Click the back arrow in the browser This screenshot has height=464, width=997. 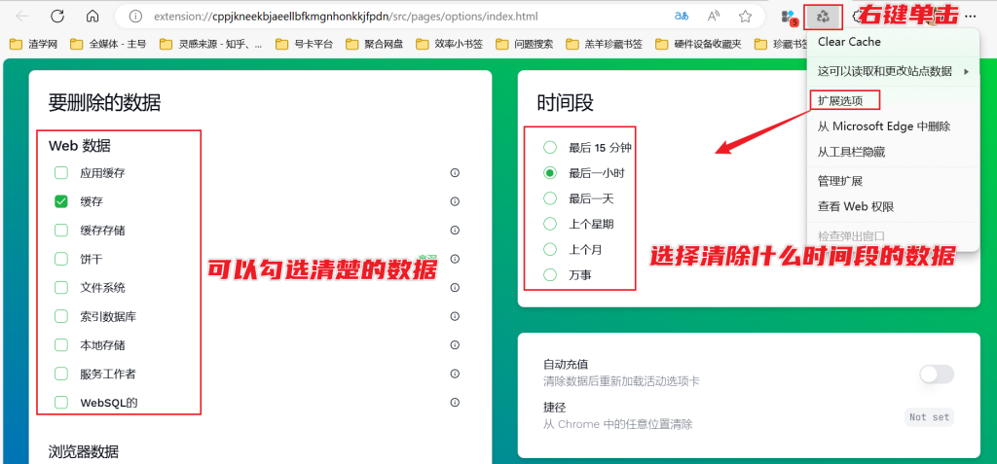point(22,17)
